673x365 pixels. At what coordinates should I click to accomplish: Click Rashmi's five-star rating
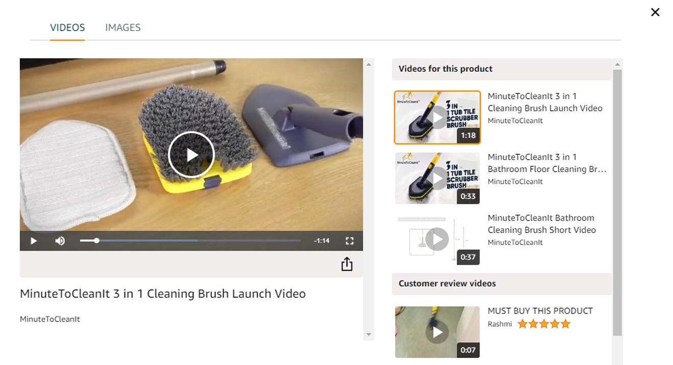coord(544,324)
